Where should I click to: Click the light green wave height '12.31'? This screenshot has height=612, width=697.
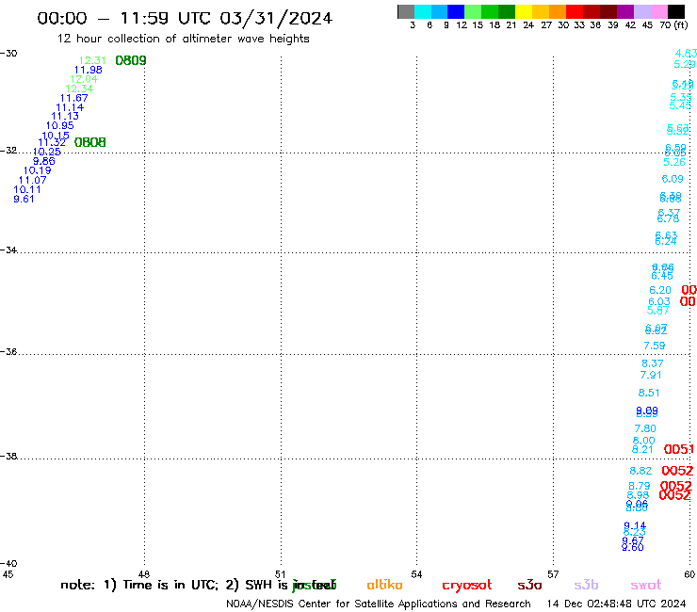pyautogui.click(x=92, y=60)
